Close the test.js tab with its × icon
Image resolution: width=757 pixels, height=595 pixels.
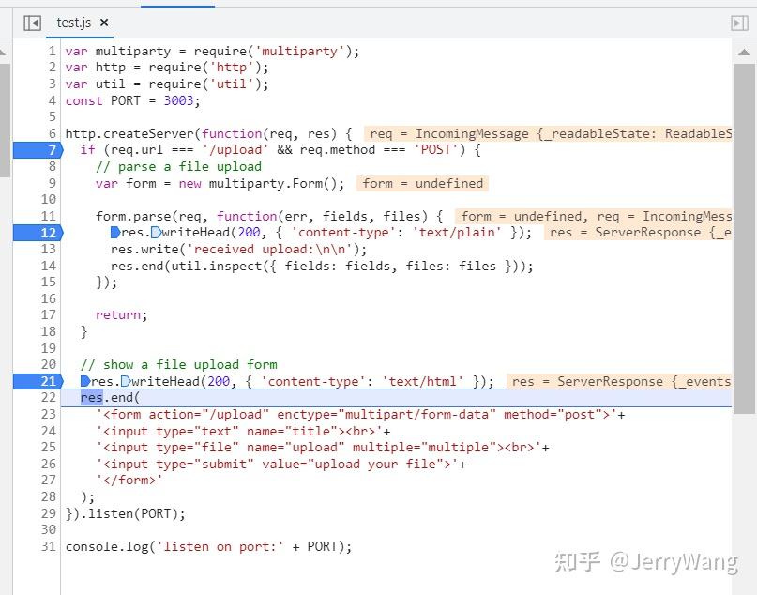pos(103,22)
